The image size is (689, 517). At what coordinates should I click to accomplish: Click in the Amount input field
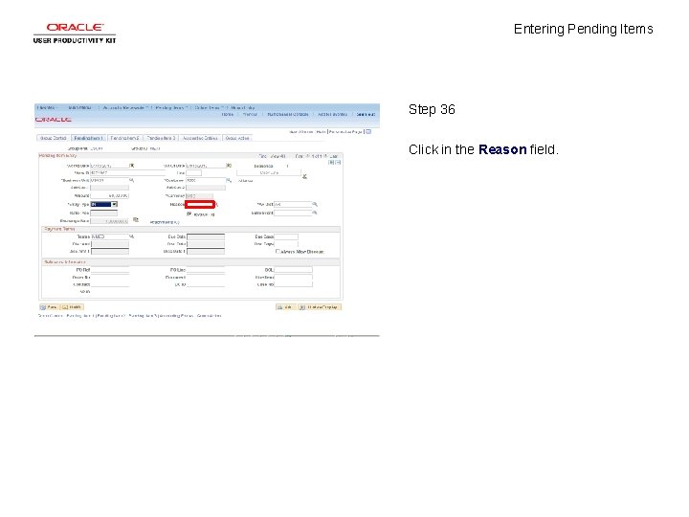110,195
